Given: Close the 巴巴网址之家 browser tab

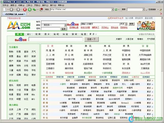Looking at the screenshot, I should pyautogui.click(x=25, y=14).
